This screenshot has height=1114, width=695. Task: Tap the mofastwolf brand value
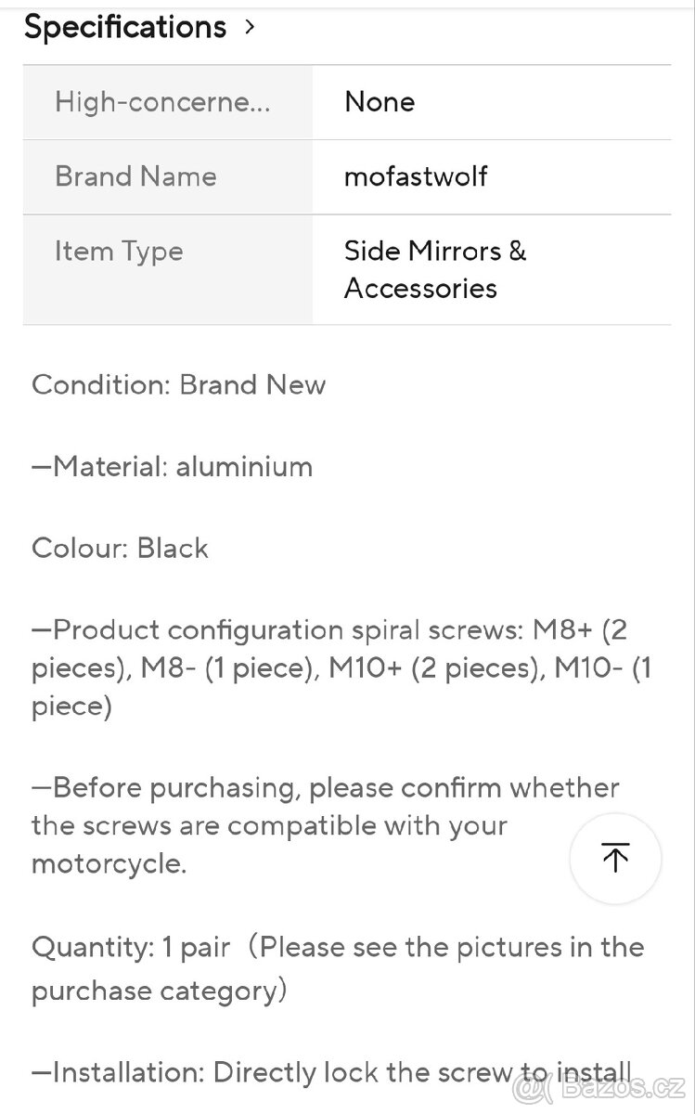416,175
